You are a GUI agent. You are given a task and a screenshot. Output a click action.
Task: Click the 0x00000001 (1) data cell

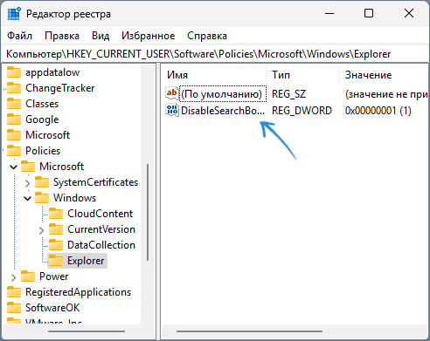[378, 111]
